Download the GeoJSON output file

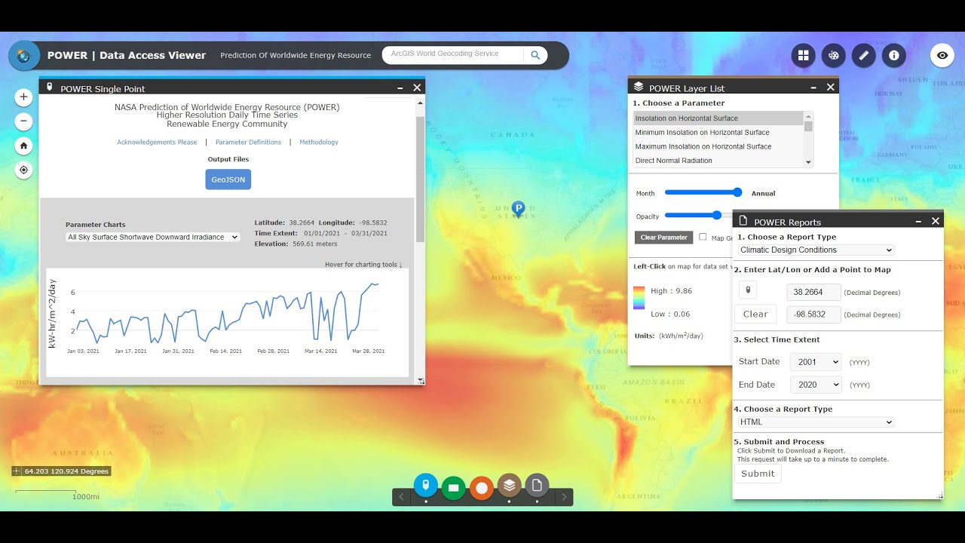coord(228,179)
